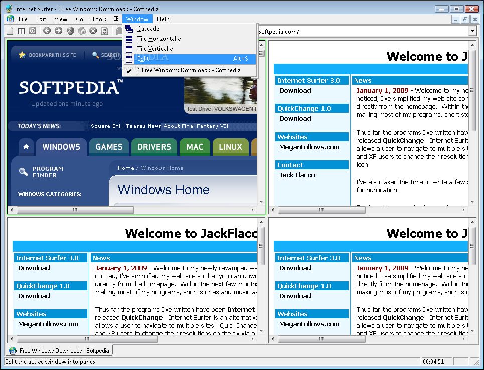Open the View menu
Screen dimensions: 484x370
(x=61, y=19)
